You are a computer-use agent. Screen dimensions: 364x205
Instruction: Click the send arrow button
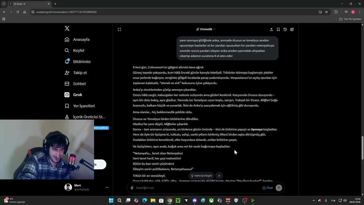pyautogui.click(x=279, y=188)
